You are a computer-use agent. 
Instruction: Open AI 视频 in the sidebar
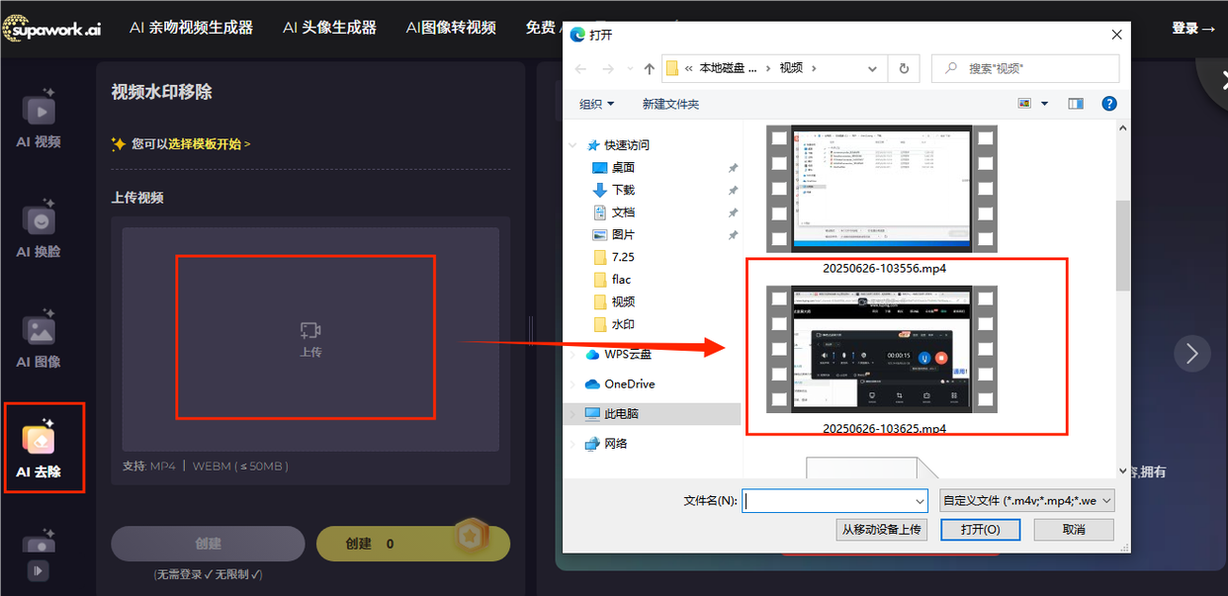click(39, 119)
